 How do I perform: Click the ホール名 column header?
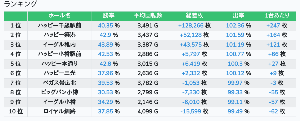[59, 16]
